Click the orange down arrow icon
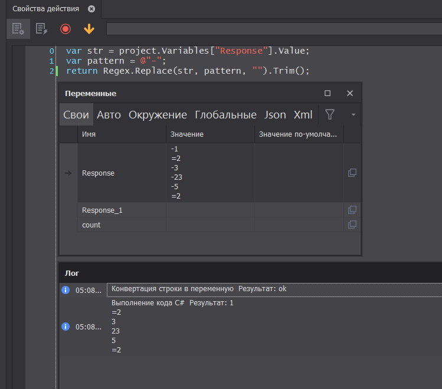442x389 pixels. [89, 28]
